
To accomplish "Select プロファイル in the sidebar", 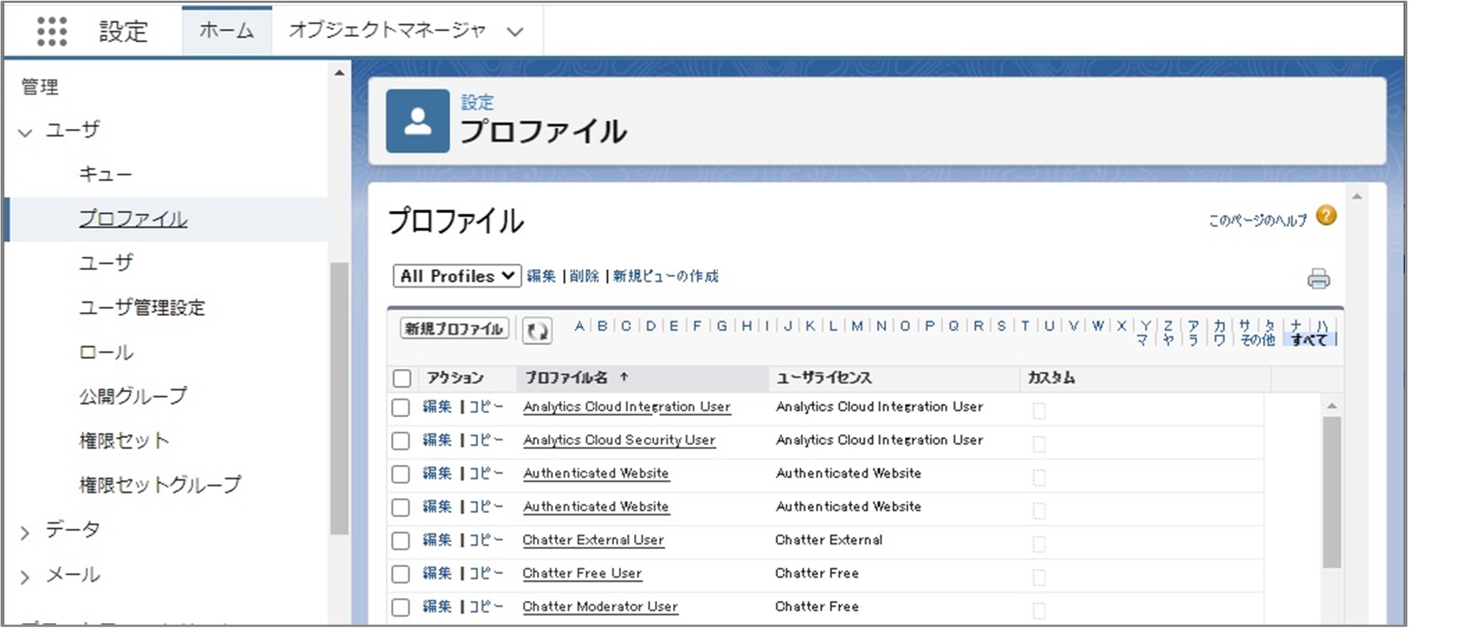I will coord(133,219).
